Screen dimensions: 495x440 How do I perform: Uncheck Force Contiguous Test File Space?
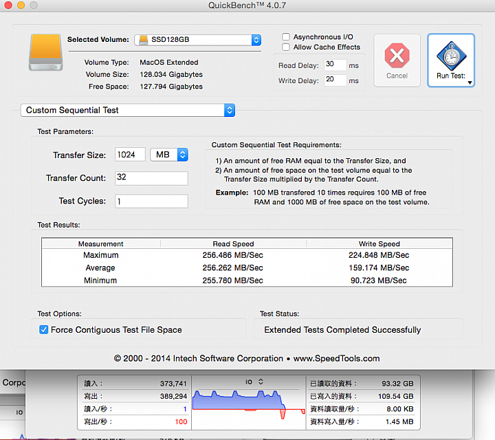point(43,329)
